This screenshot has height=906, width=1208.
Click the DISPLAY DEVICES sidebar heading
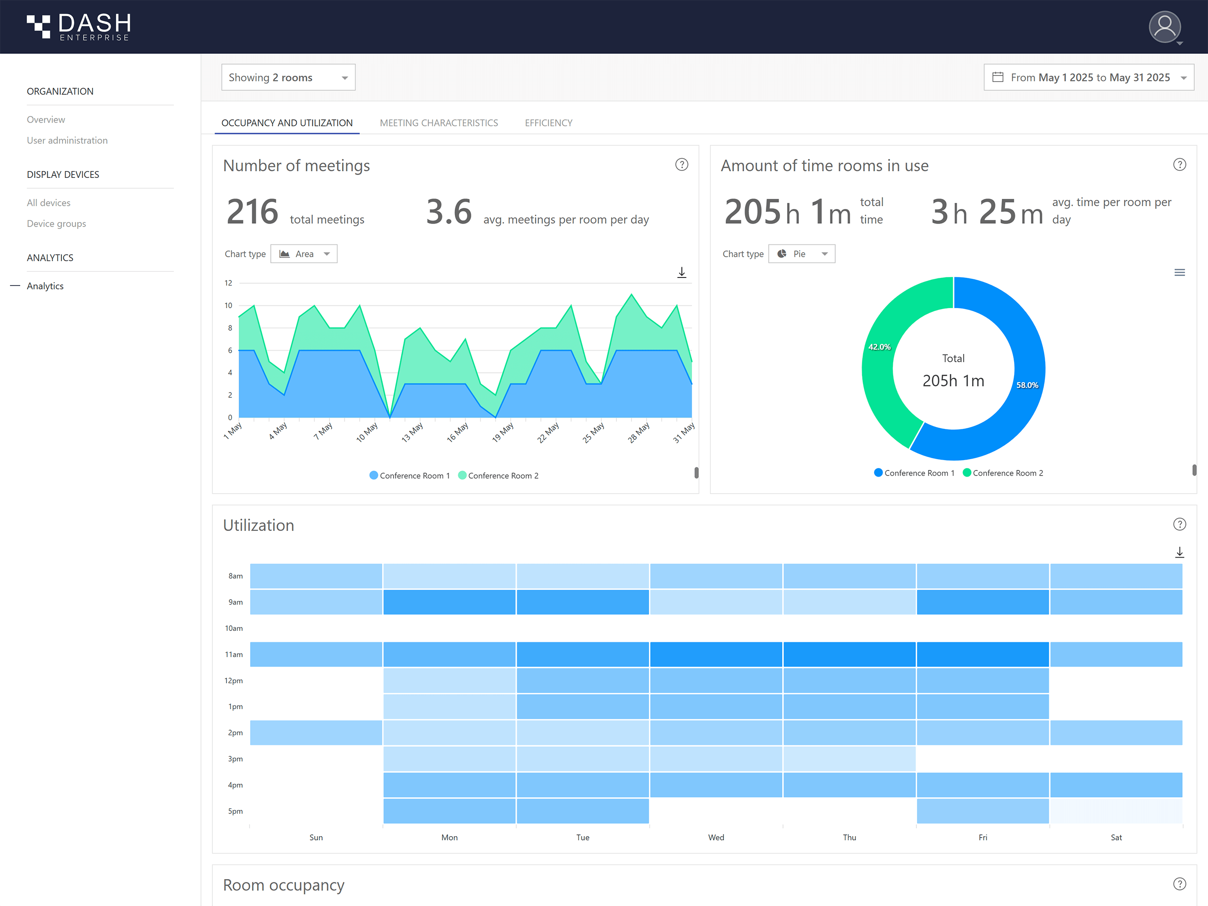(x=63, y=175)
